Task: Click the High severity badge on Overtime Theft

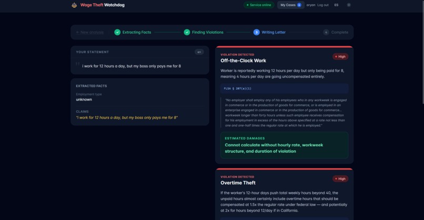Action: 340,179
